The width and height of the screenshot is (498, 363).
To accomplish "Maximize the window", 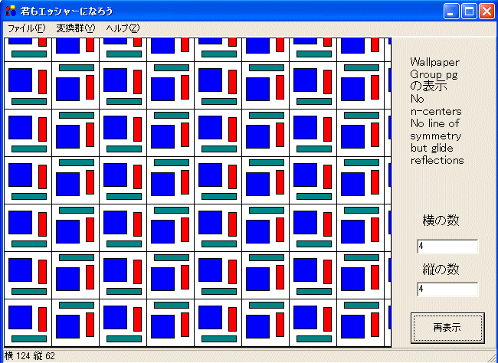I will [469, 11].
